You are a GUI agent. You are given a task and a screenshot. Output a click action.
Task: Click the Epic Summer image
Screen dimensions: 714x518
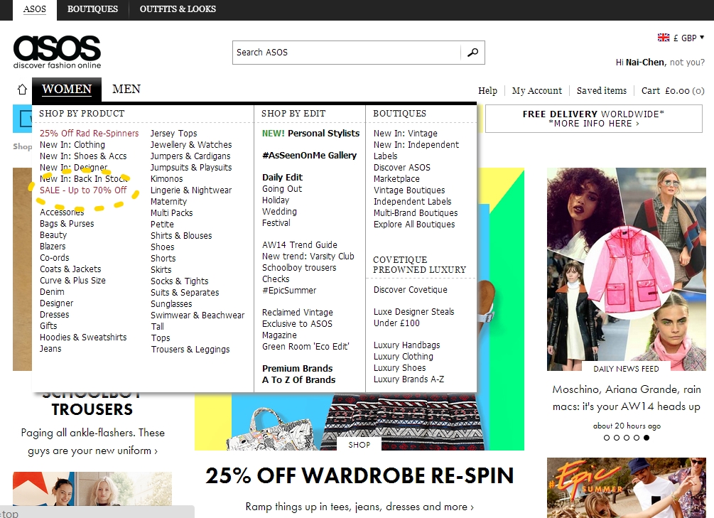627,488
